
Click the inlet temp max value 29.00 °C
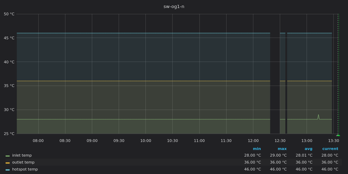click(278, 156)
